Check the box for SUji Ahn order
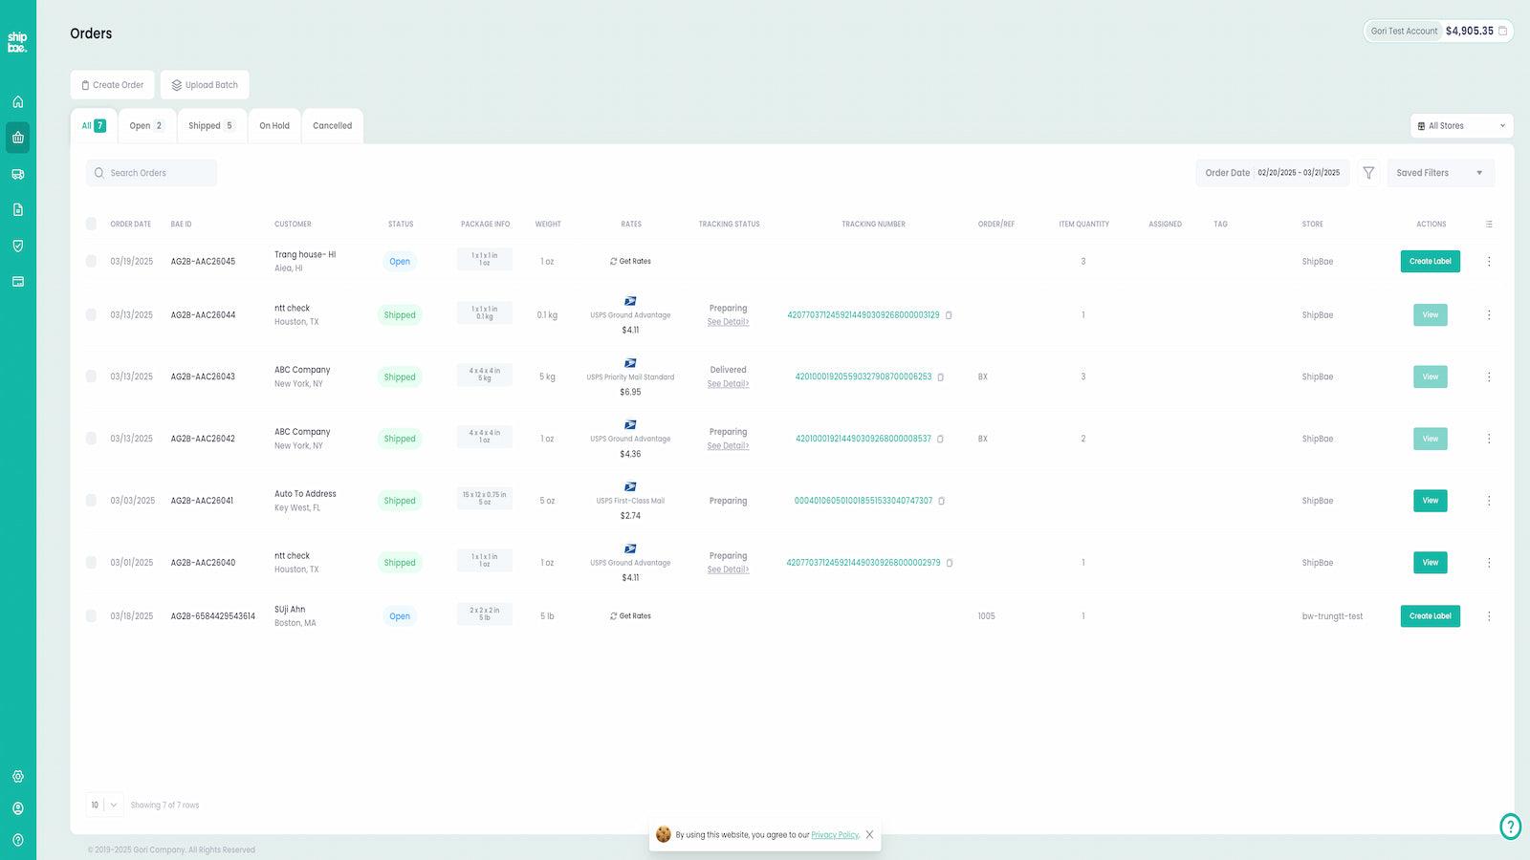The height and width of the screenshot is (860, 1530). [91, 616]
